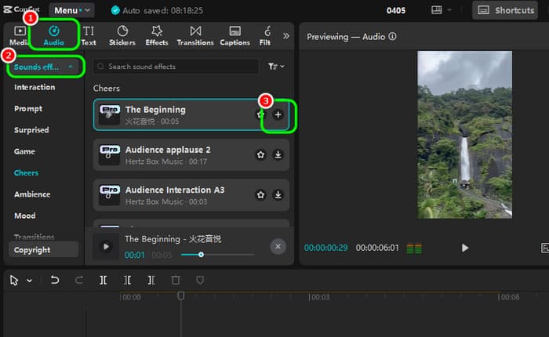Favorite The Beginning sound effect
This screenshot has height=337, width=549.
coord(260,114)
